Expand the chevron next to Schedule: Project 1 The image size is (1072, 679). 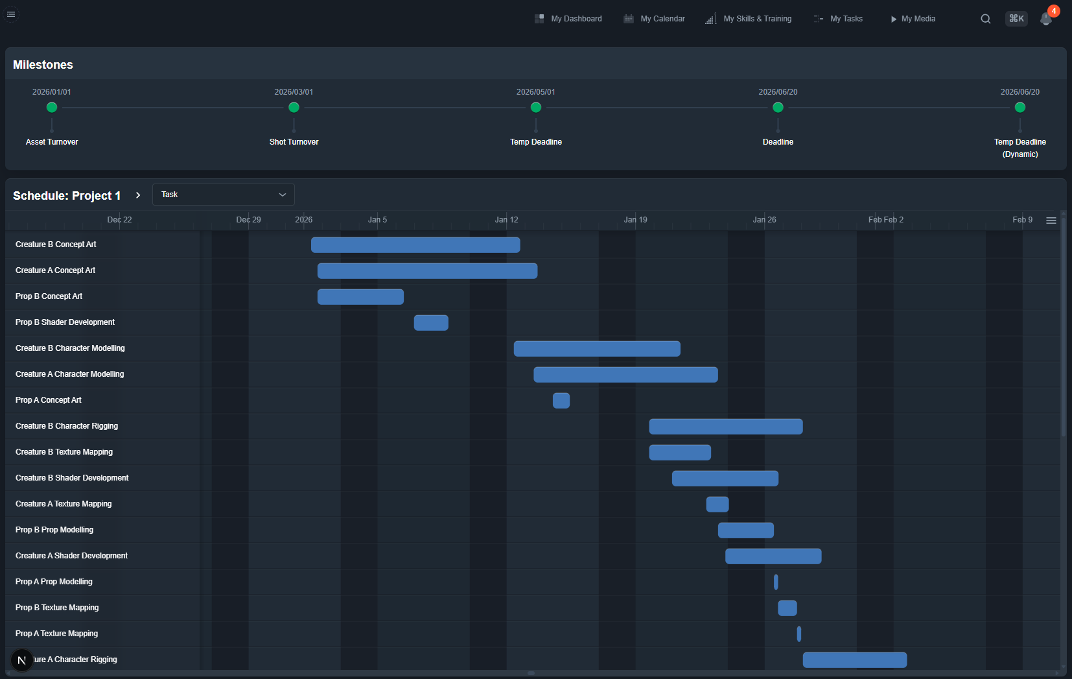click(x=138, y=195)
